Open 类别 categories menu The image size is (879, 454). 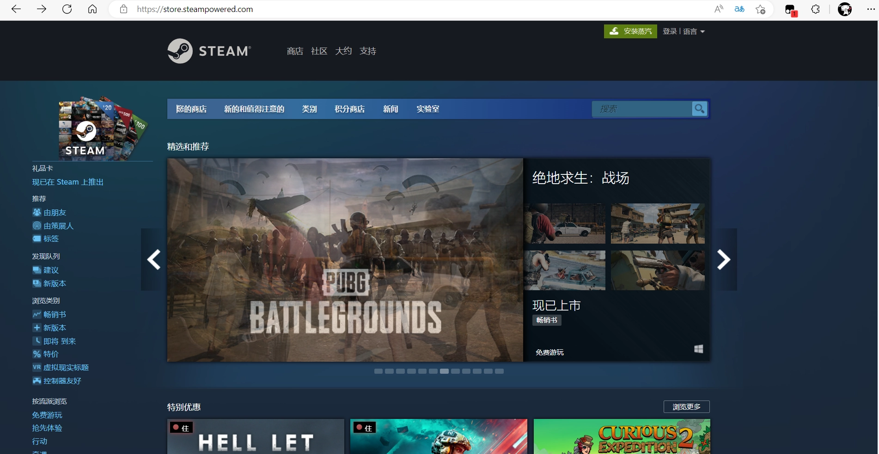pos(309,109)
